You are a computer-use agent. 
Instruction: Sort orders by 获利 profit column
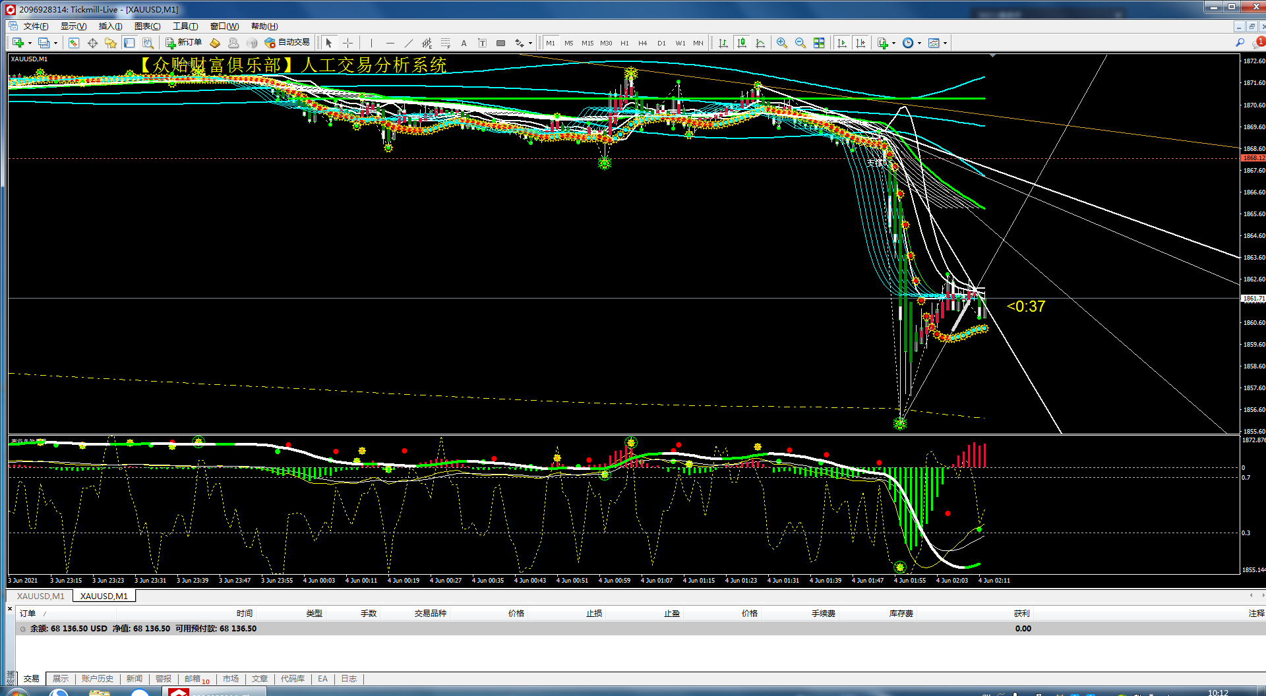1021,614
